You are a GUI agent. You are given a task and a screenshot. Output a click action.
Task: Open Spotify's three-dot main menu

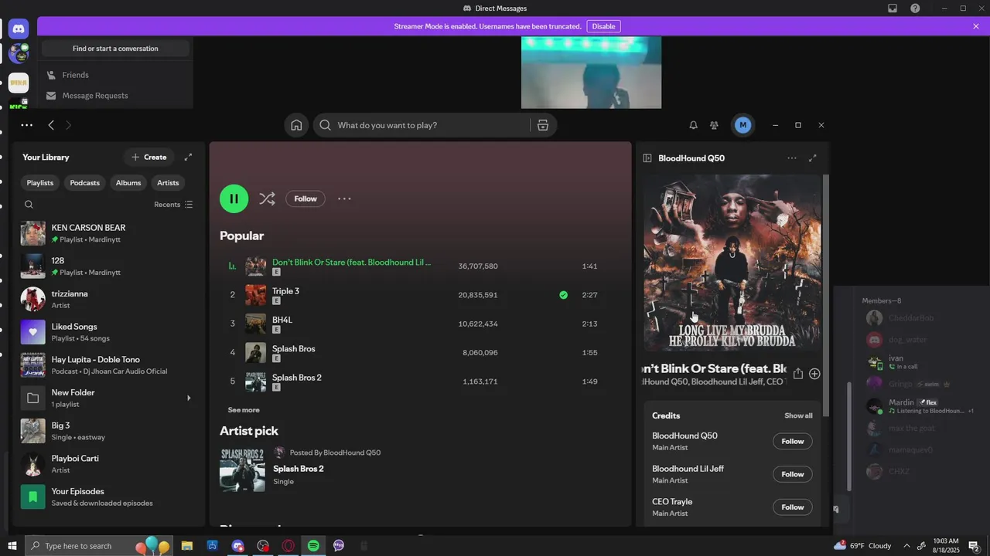pos(26,125)
